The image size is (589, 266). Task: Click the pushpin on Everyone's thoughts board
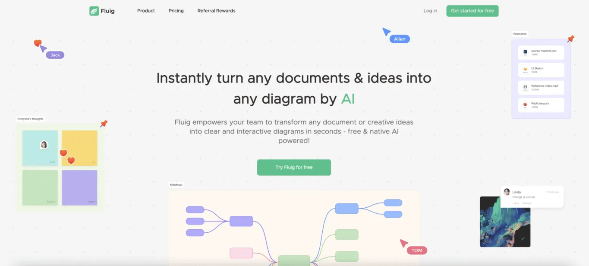[104, 123]
